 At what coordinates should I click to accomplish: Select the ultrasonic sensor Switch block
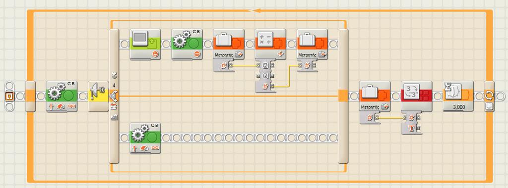tap(98, 96)
